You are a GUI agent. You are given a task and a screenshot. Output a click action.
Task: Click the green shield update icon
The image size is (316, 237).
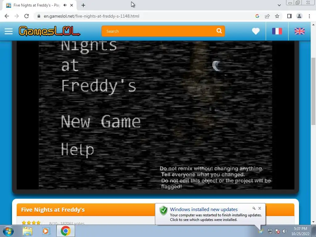tap(164, 210)
